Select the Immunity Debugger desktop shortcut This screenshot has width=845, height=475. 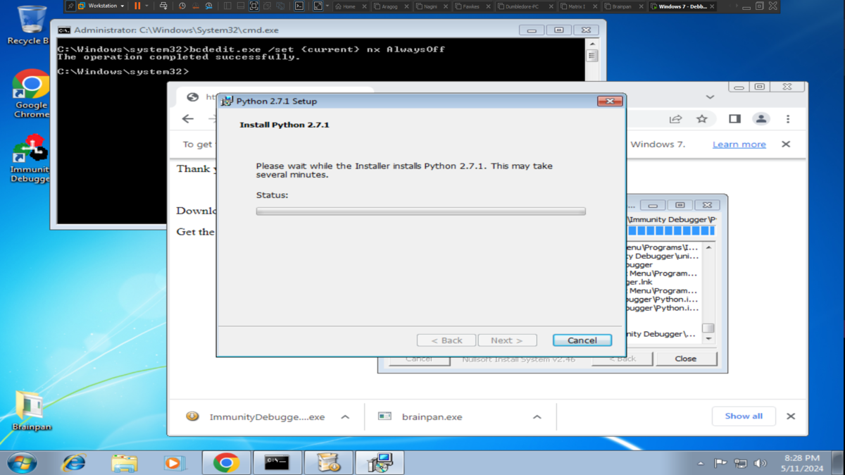(x=30, y=159)
